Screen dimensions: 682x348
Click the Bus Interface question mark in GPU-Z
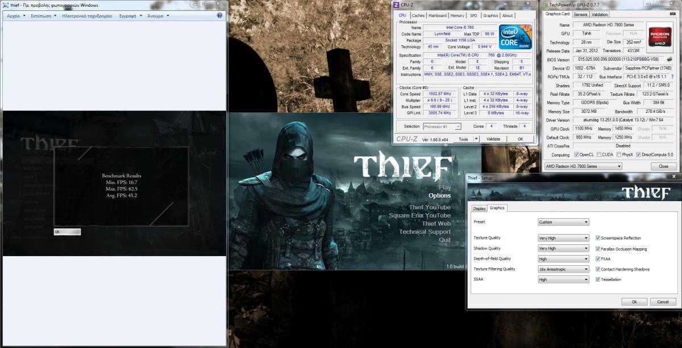click(x=671, y=77)
